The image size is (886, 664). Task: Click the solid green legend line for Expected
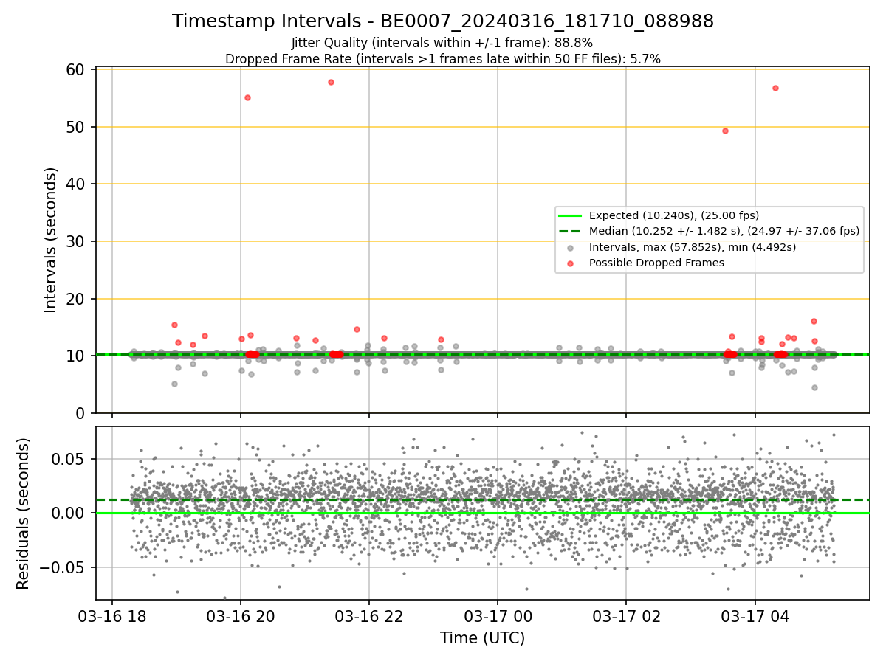click(570, 215)
